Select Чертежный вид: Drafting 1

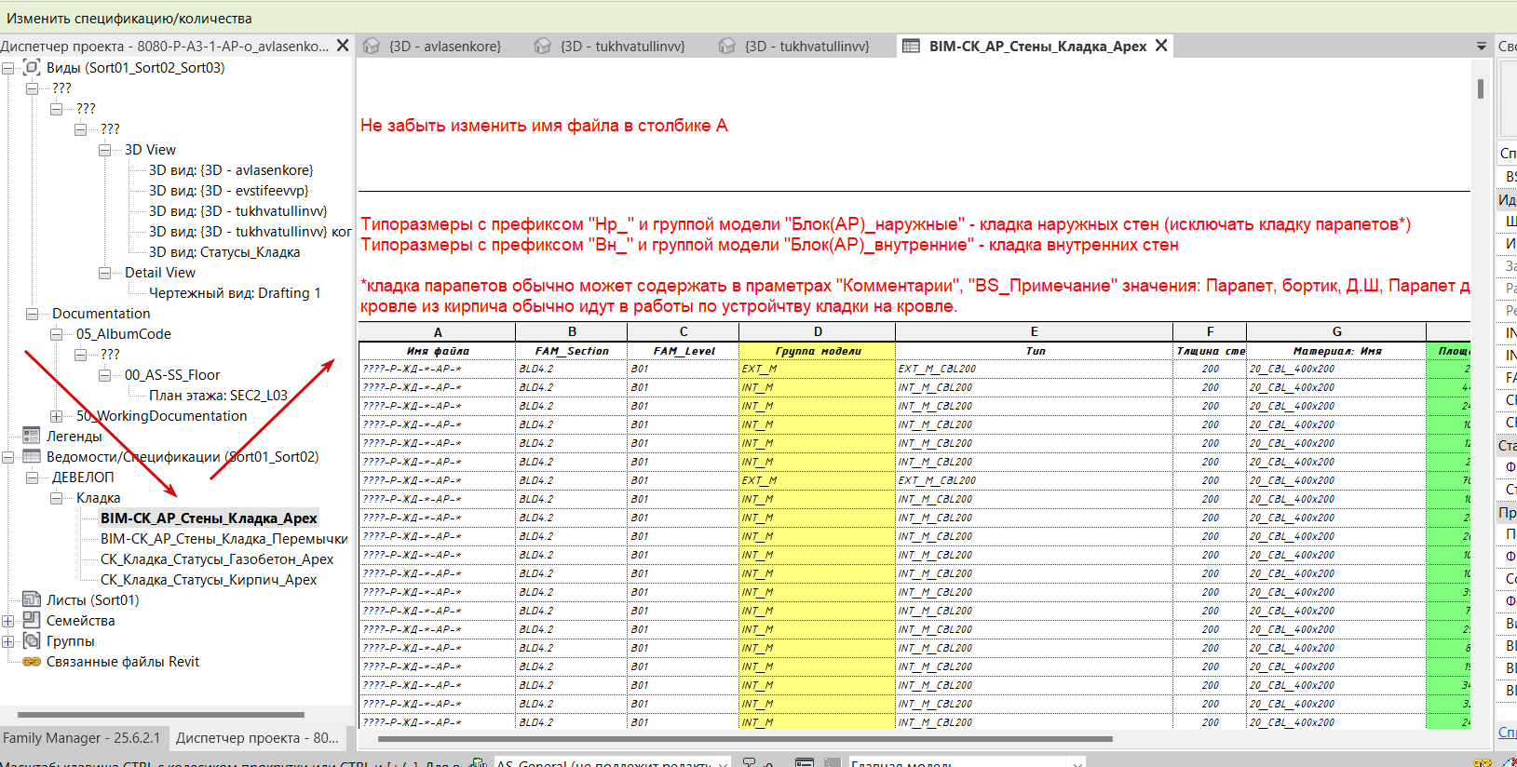pos(235,292)
